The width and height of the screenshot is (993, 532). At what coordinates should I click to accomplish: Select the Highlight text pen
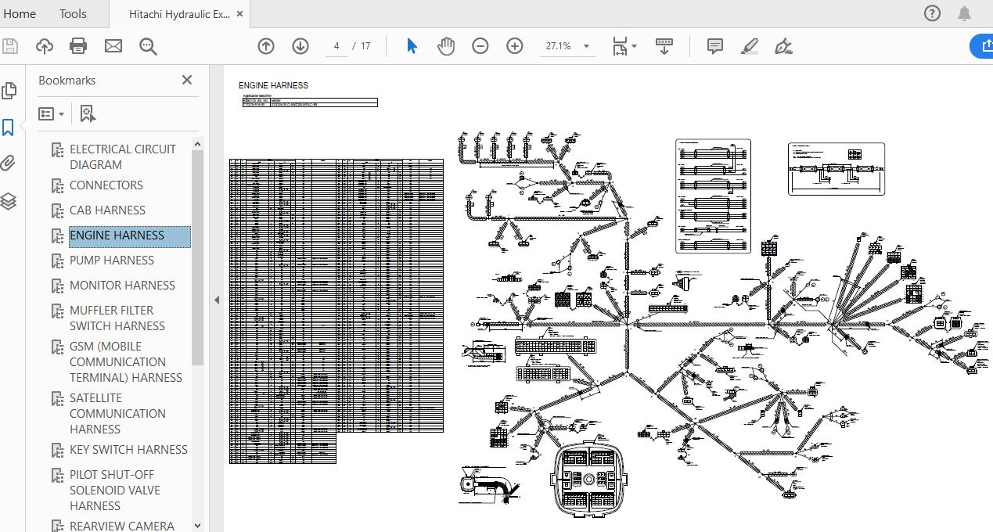click(750, 46)
